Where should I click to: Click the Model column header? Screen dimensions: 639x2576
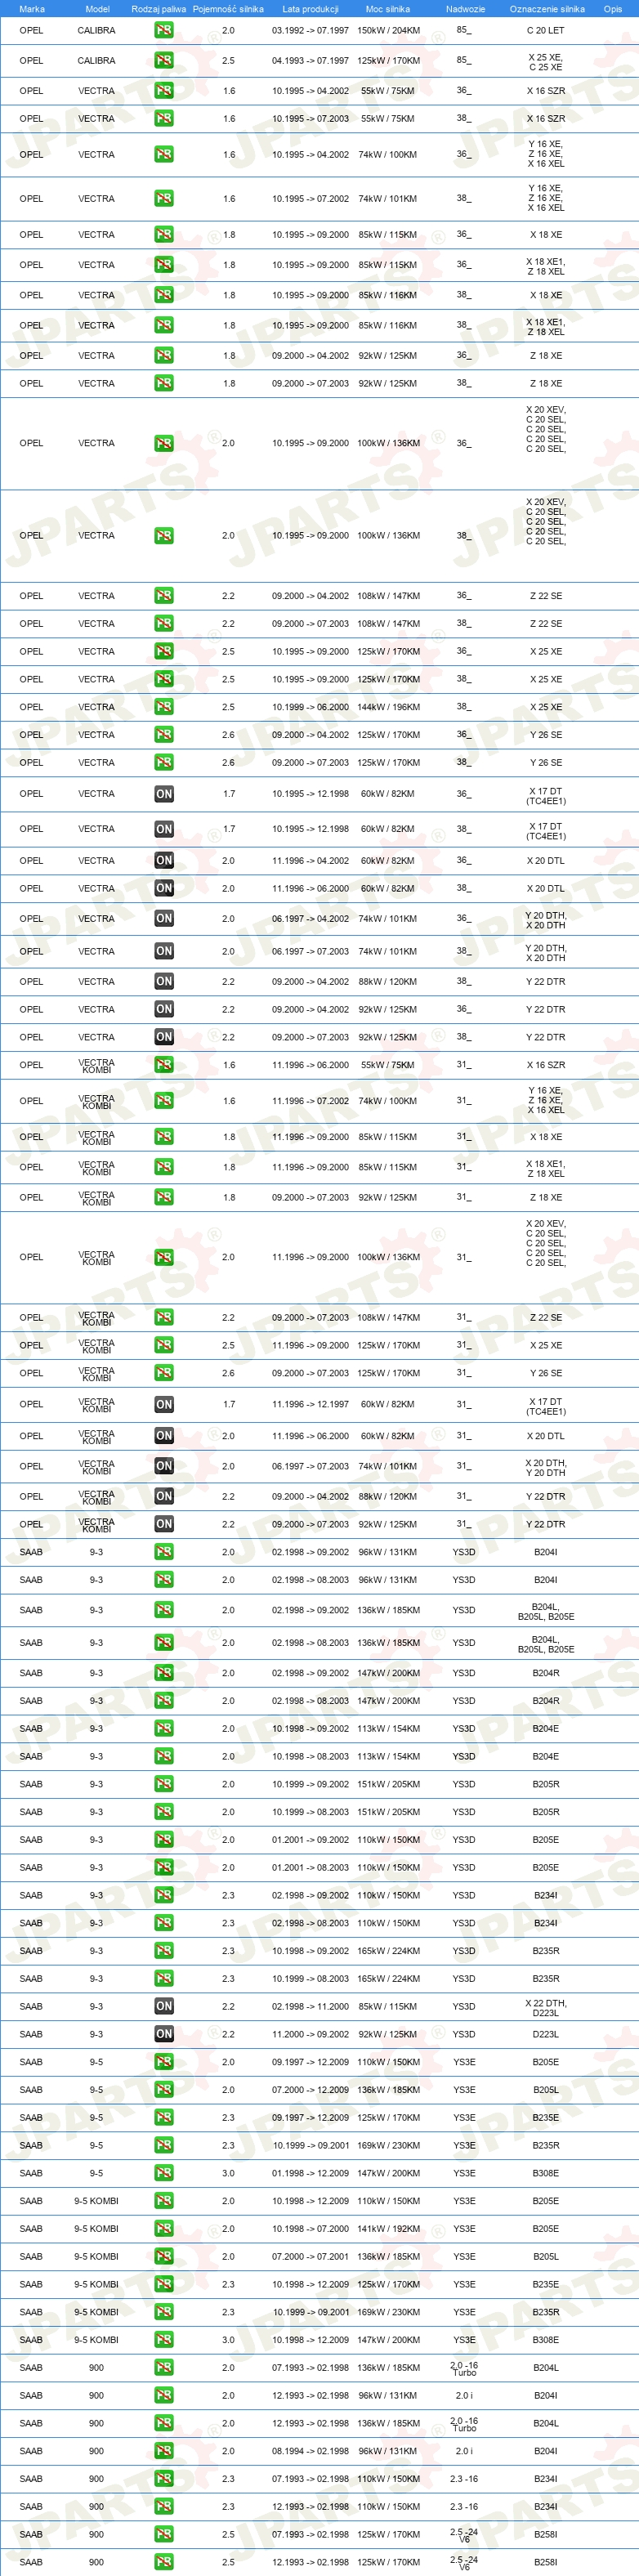[97, 9]
